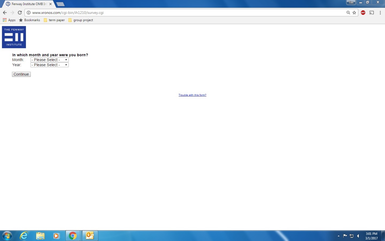Open Windows Explorer from taskbar
Image resolution: width=385 pixels, height=241 pixels.
pyautogui.click(x=40, y=236)
